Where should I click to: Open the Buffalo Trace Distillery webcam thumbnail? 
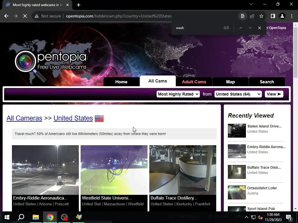[x=183, y=170]
